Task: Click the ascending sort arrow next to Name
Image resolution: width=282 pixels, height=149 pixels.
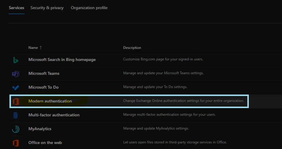Action: pyautogui.click(x=41, y=48)
